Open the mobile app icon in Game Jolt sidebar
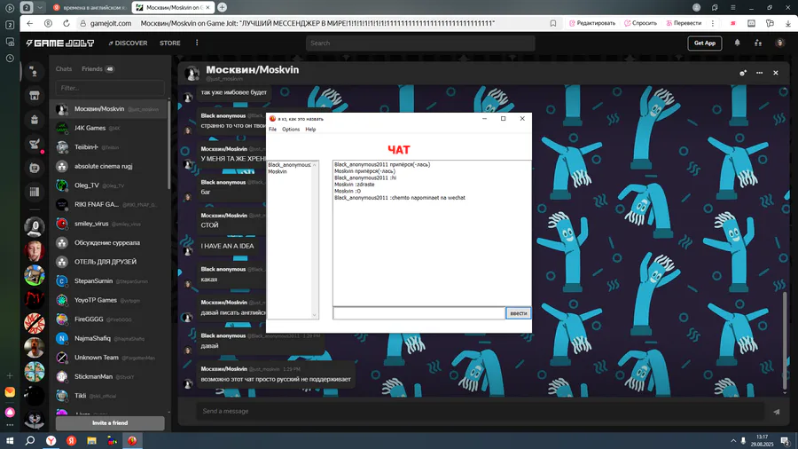The height and width of the screenshot is (449, 798). click(x=34, y=168)
